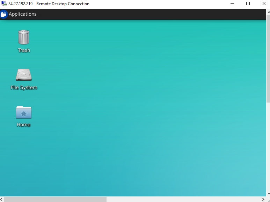Click the scroll left arrow

1,200
